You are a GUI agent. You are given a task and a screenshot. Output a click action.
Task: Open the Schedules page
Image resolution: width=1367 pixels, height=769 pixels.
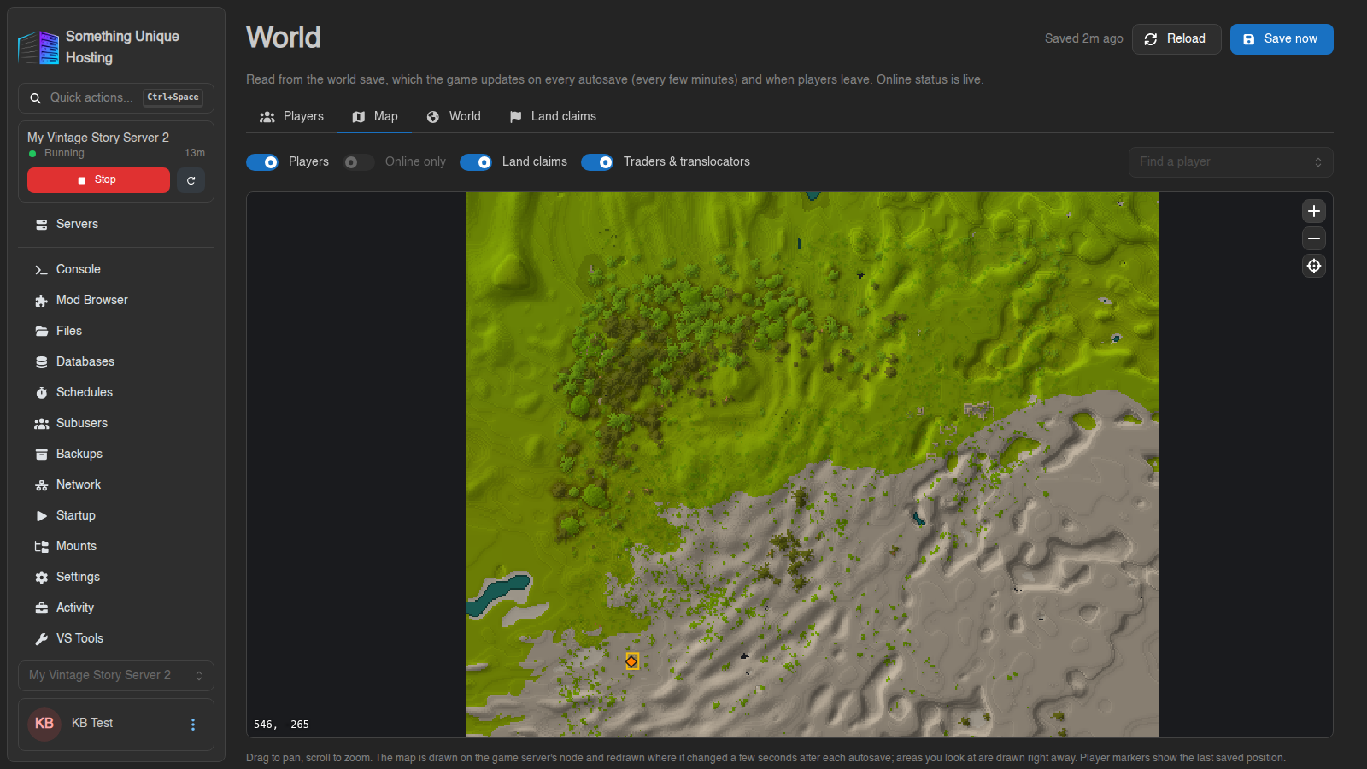point(116,392)
